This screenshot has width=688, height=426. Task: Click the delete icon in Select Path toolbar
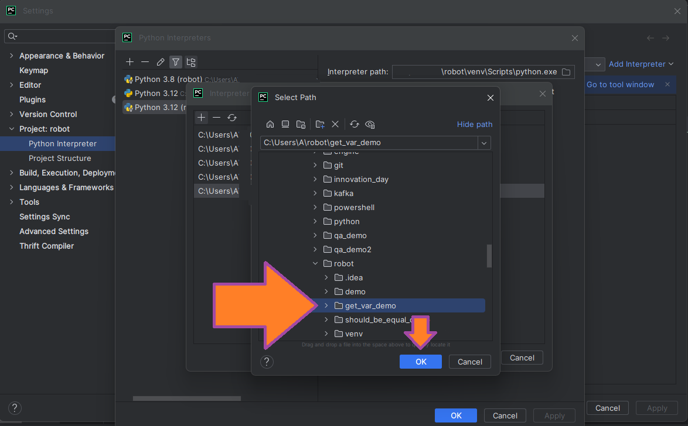335,125
